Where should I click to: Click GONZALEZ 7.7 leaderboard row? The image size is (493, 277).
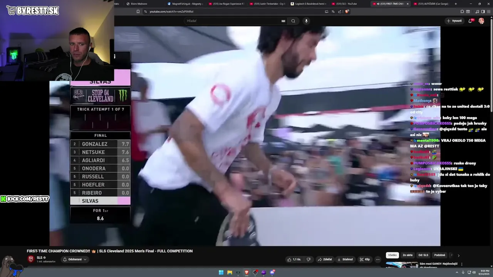[101, 144]
